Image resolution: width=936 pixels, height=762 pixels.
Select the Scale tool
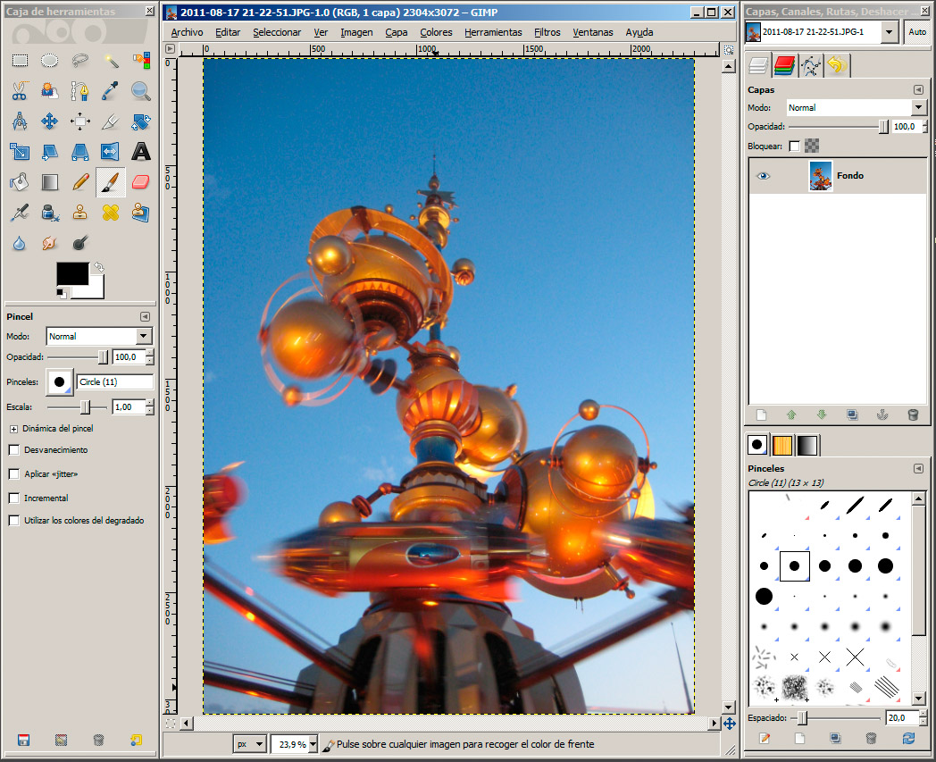pos(20,152)
